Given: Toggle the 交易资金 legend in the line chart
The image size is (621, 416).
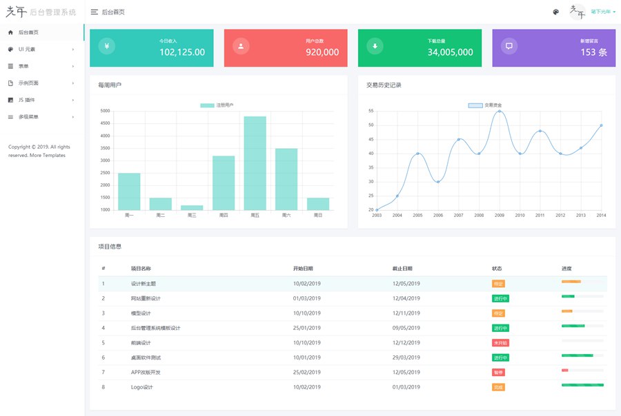Looking at the screenshot, I should [x=485, y=105].
